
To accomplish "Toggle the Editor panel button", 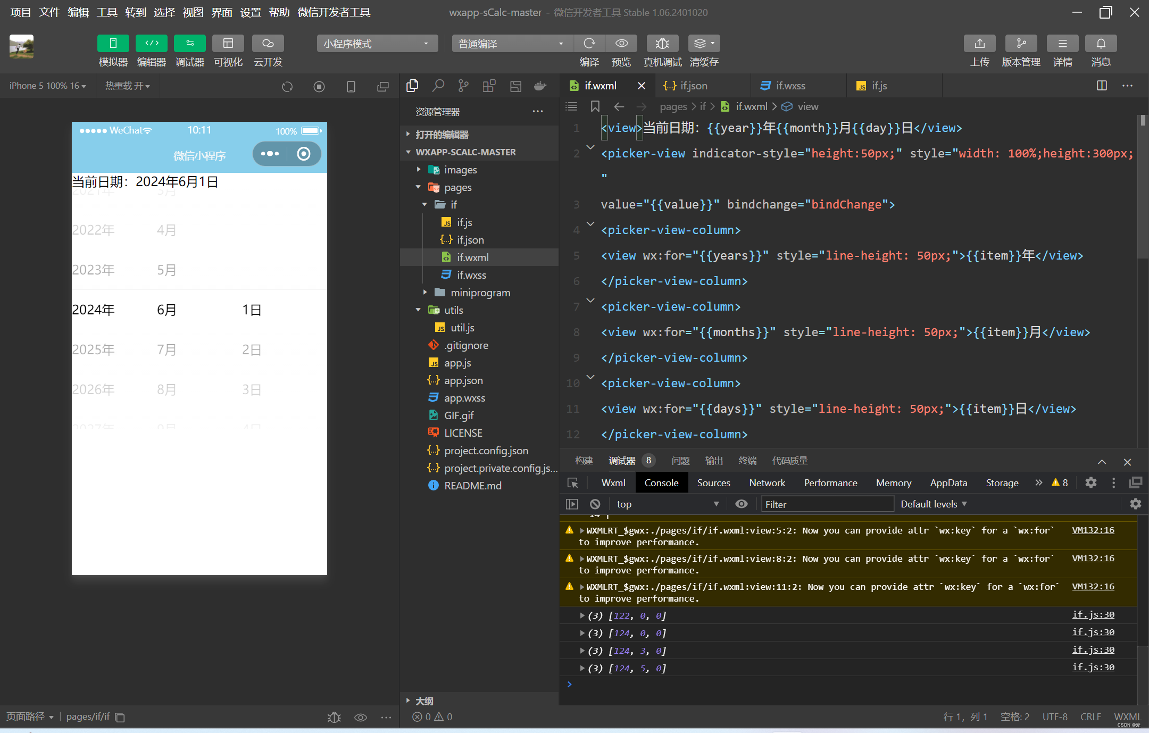I will [151, 44].
